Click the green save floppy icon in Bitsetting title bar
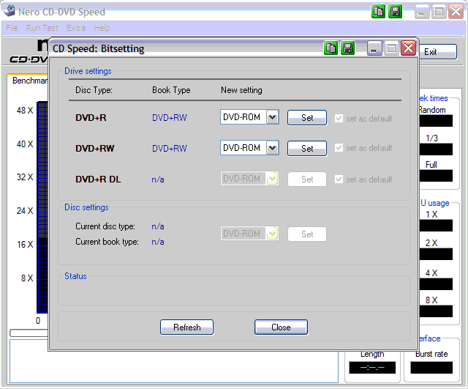Screen dimensions: 468x389 pyautogui.click(x=348, y=48)
